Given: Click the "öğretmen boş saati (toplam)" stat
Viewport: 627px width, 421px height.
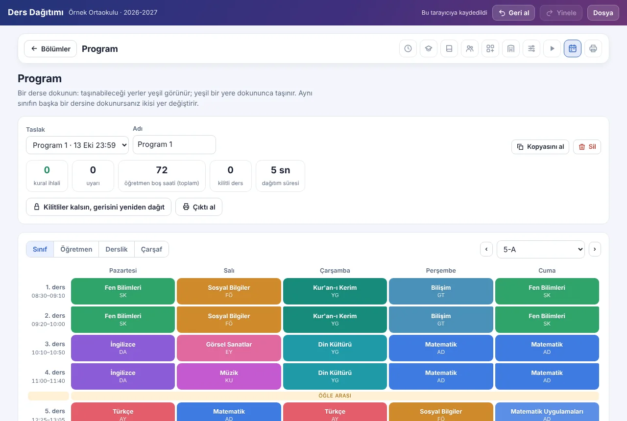Looking at the screenshot, I should click(x=162, y=176).
